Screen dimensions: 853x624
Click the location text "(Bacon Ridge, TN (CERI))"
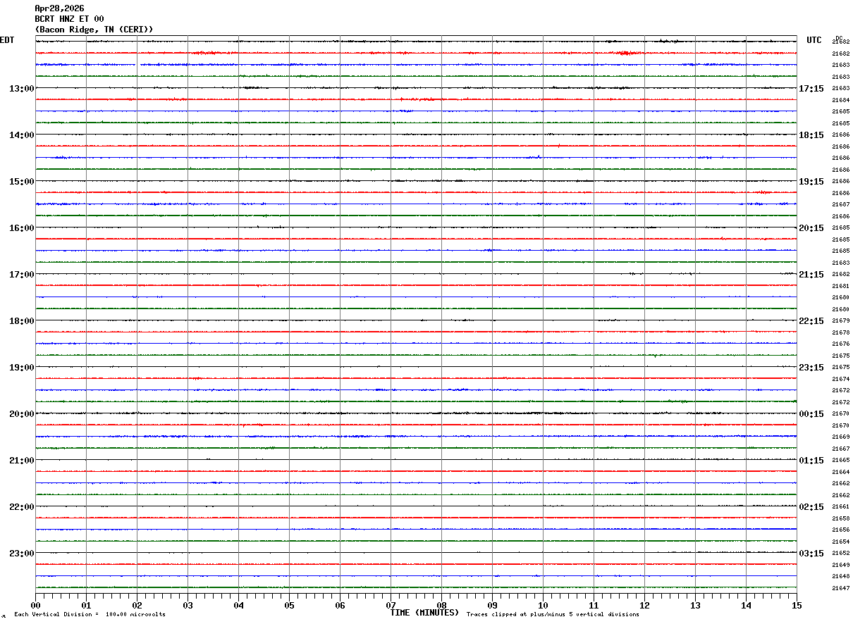click(x=94, y=30)
